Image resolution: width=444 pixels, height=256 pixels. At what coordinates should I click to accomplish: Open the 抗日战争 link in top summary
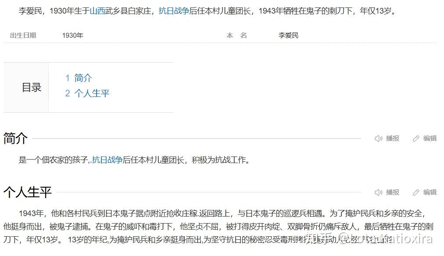click(174, 11)
